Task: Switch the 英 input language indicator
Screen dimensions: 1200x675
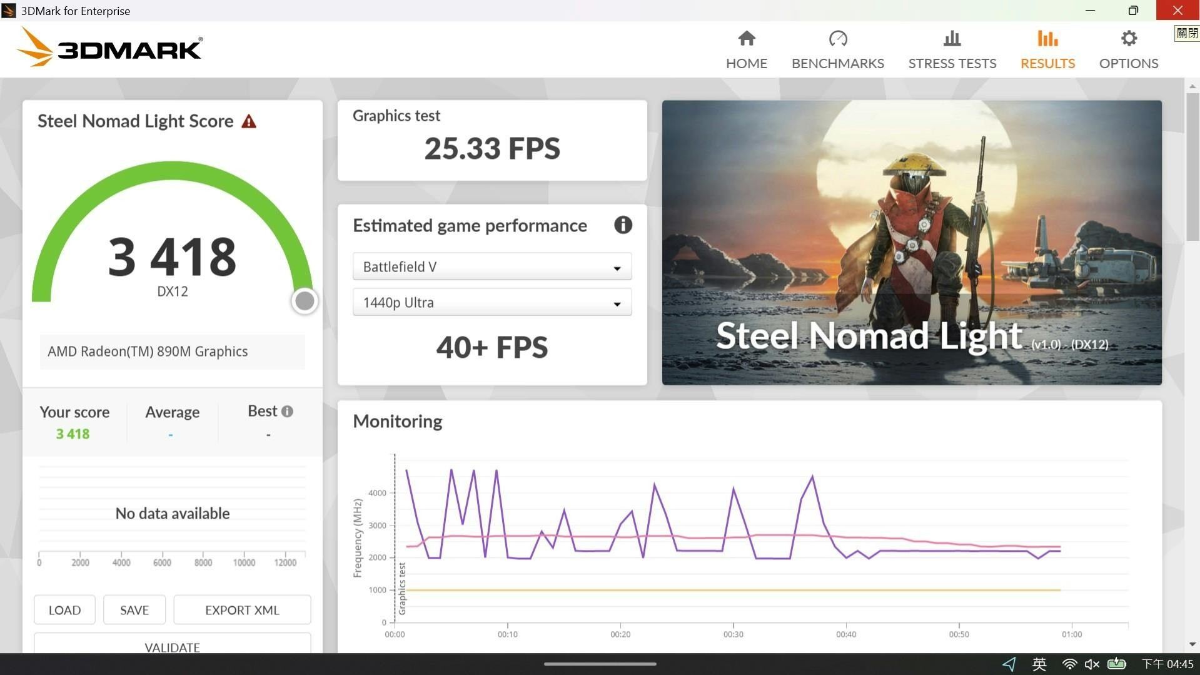Action: pyautogui.click(x=1039, y=664)
